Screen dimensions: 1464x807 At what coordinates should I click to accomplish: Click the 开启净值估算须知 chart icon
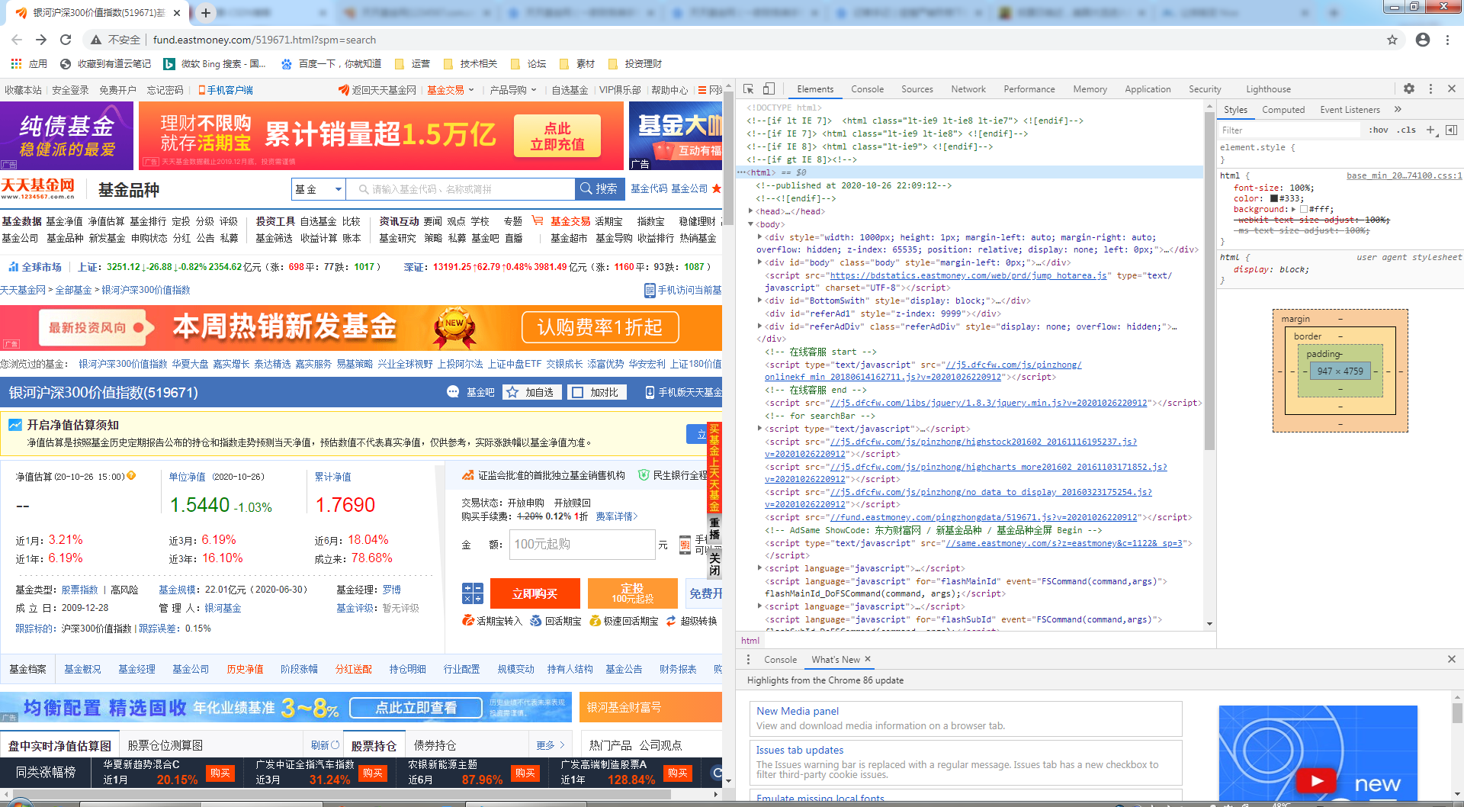pyautogui.click(x=15, y=424)
